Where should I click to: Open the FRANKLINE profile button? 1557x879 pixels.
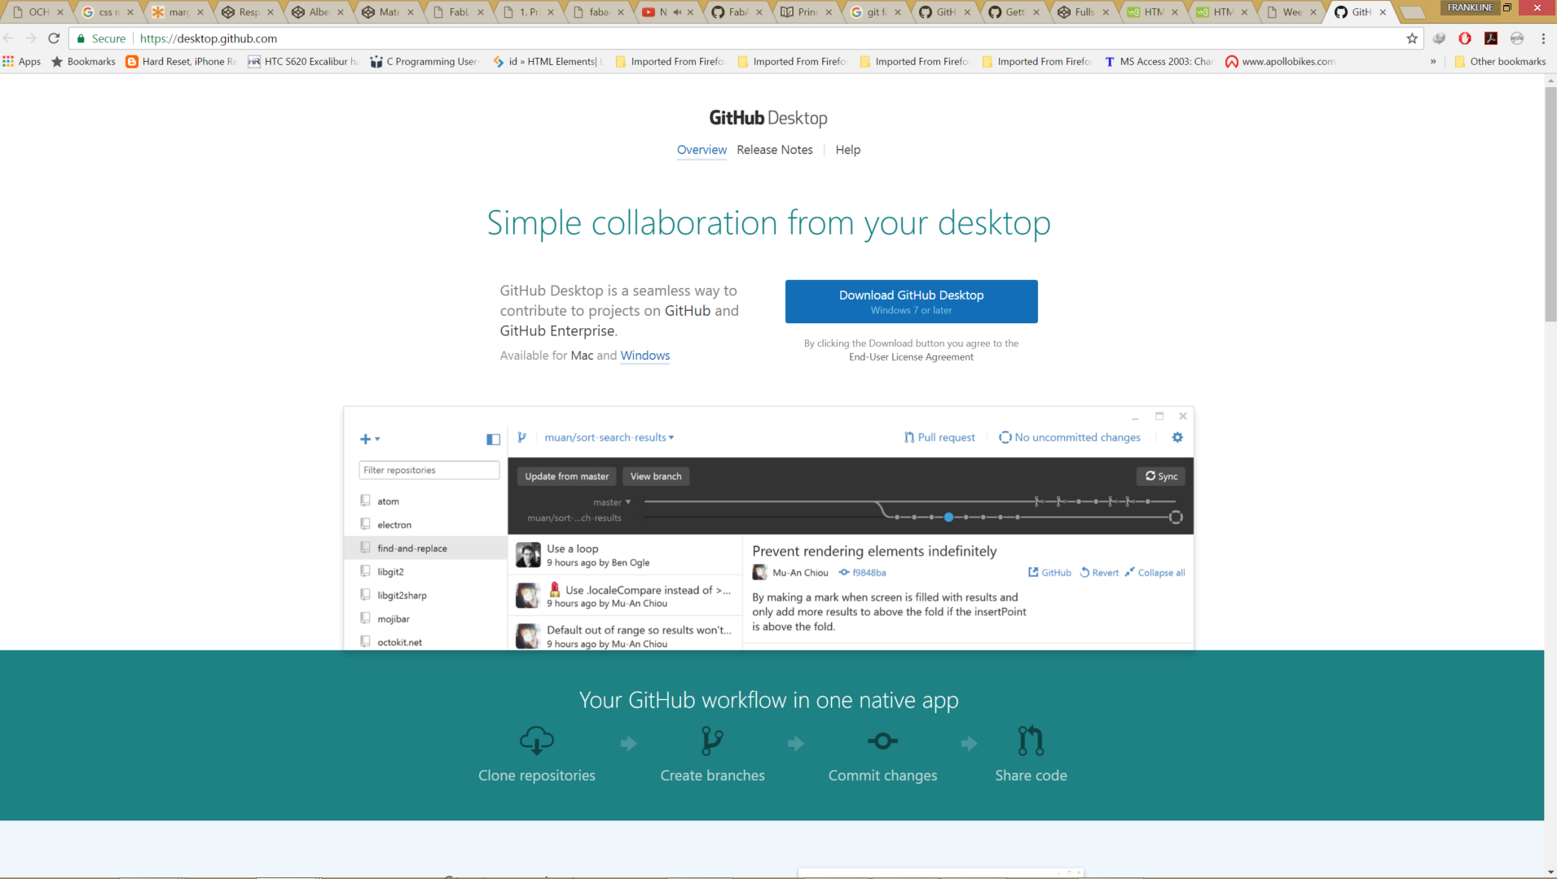1470,7
